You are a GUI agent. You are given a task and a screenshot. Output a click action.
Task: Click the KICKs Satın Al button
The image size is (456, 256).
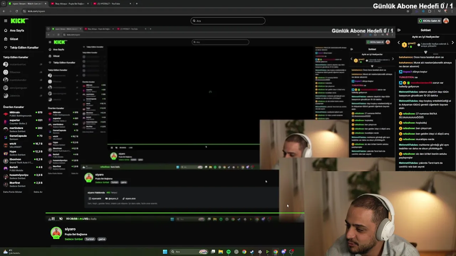430,21
